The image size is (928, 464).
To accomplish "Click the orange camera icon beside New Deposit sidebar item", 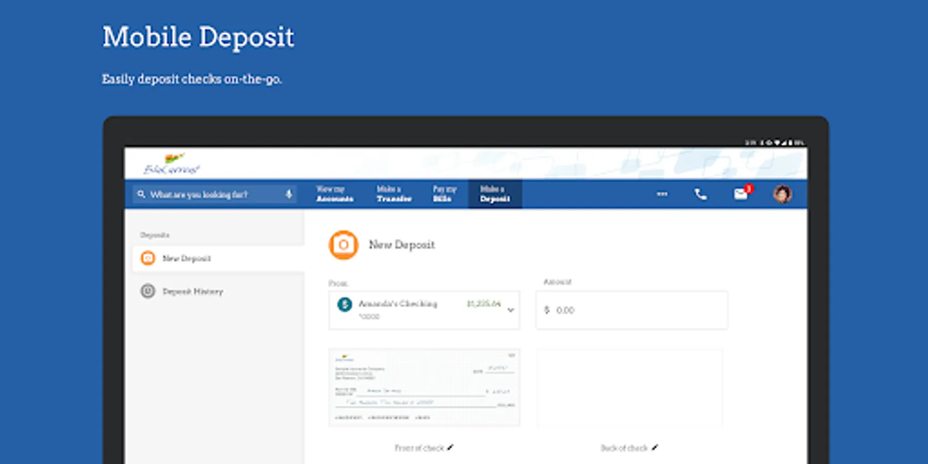I will click(x=148, y=258).
